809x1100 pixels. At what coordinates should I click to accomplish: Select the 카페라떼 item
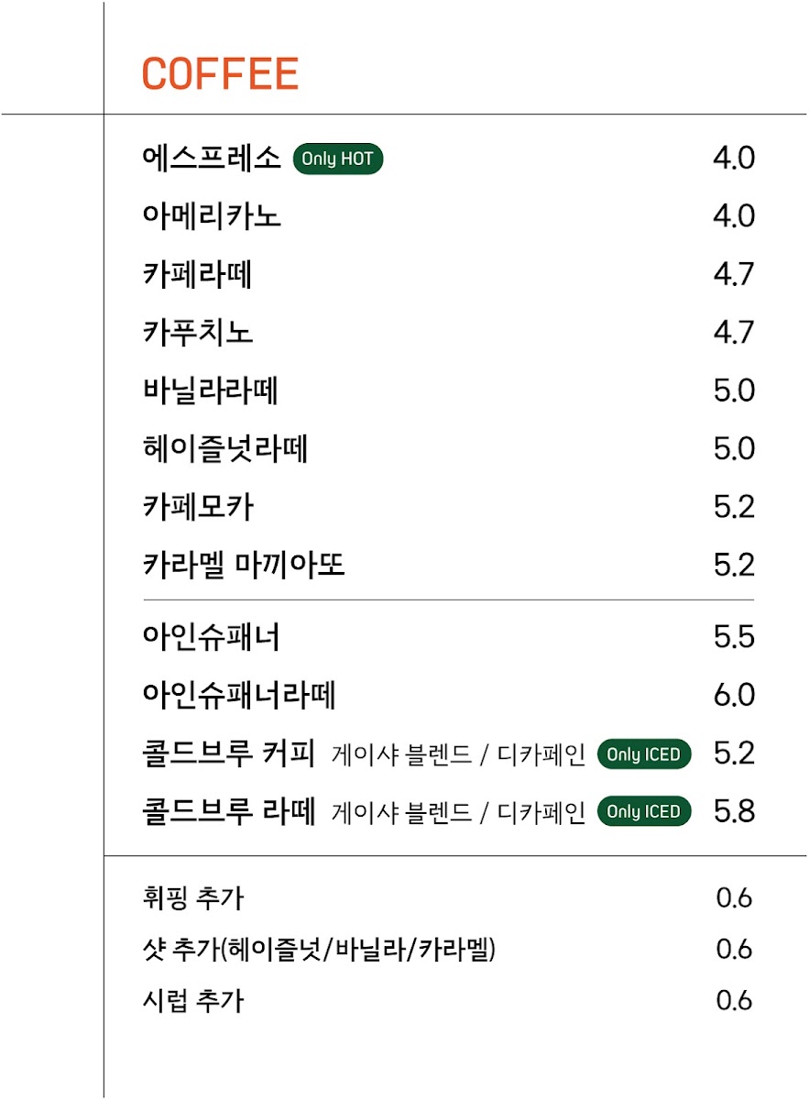point(198,275)
